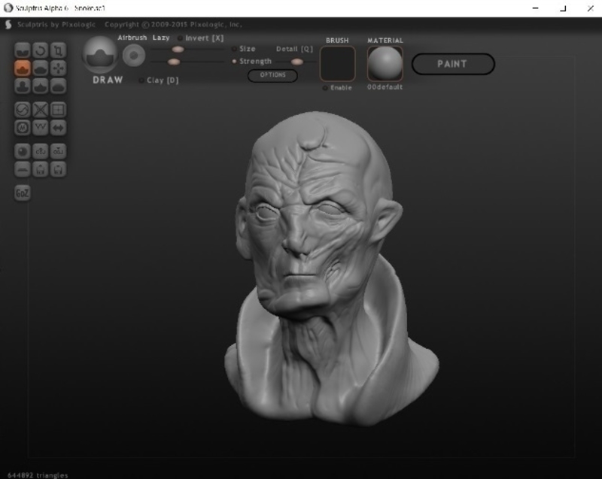Click the Subdivide All grid icon
This screenshot has width=602, height=479.
point(58,110)
